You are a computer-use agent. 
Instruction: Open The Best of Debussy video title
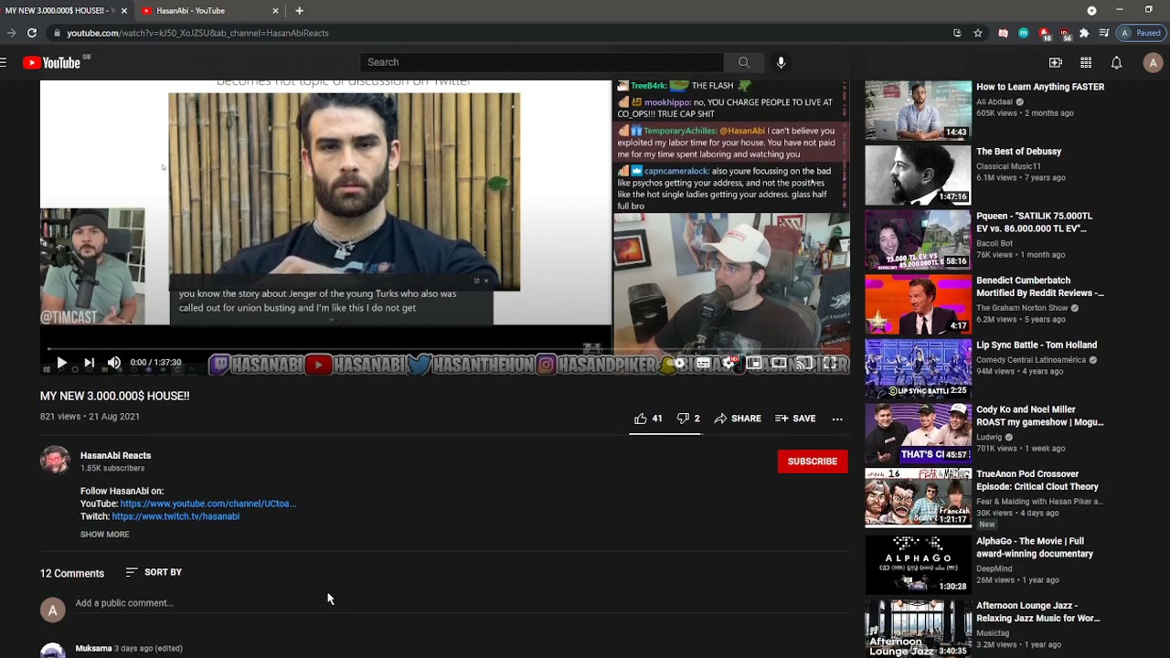pos(1018,152)
